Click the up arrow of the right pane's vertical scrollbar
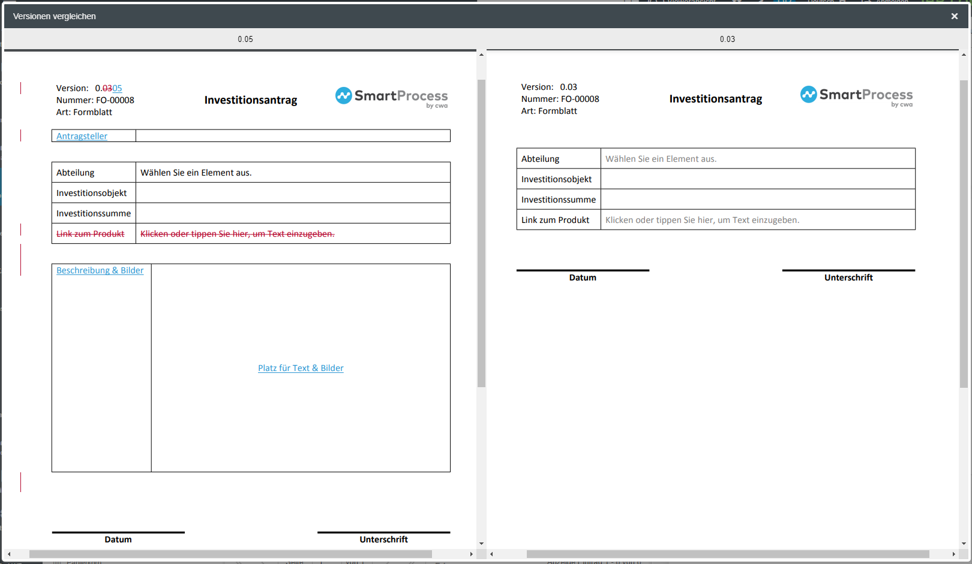Image resolution: width=972 pixels, height=564 pixels. click(x=964, y=55)
